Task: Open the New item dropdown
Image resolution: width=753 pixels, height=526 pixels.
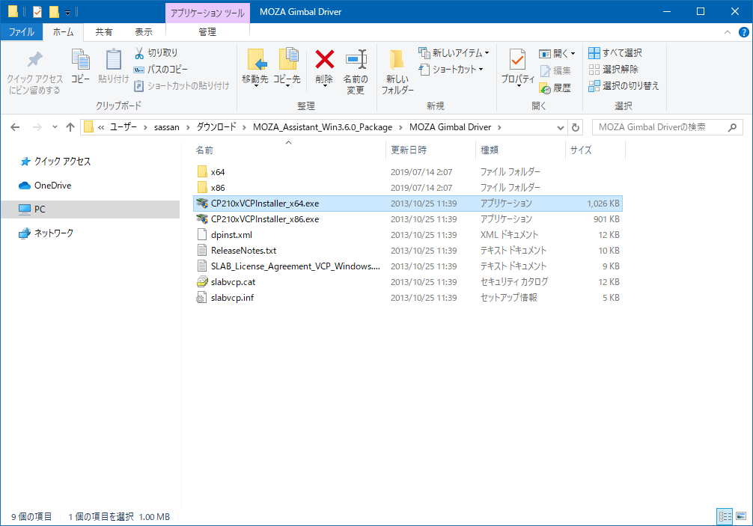Action: (x=453, y=53)
